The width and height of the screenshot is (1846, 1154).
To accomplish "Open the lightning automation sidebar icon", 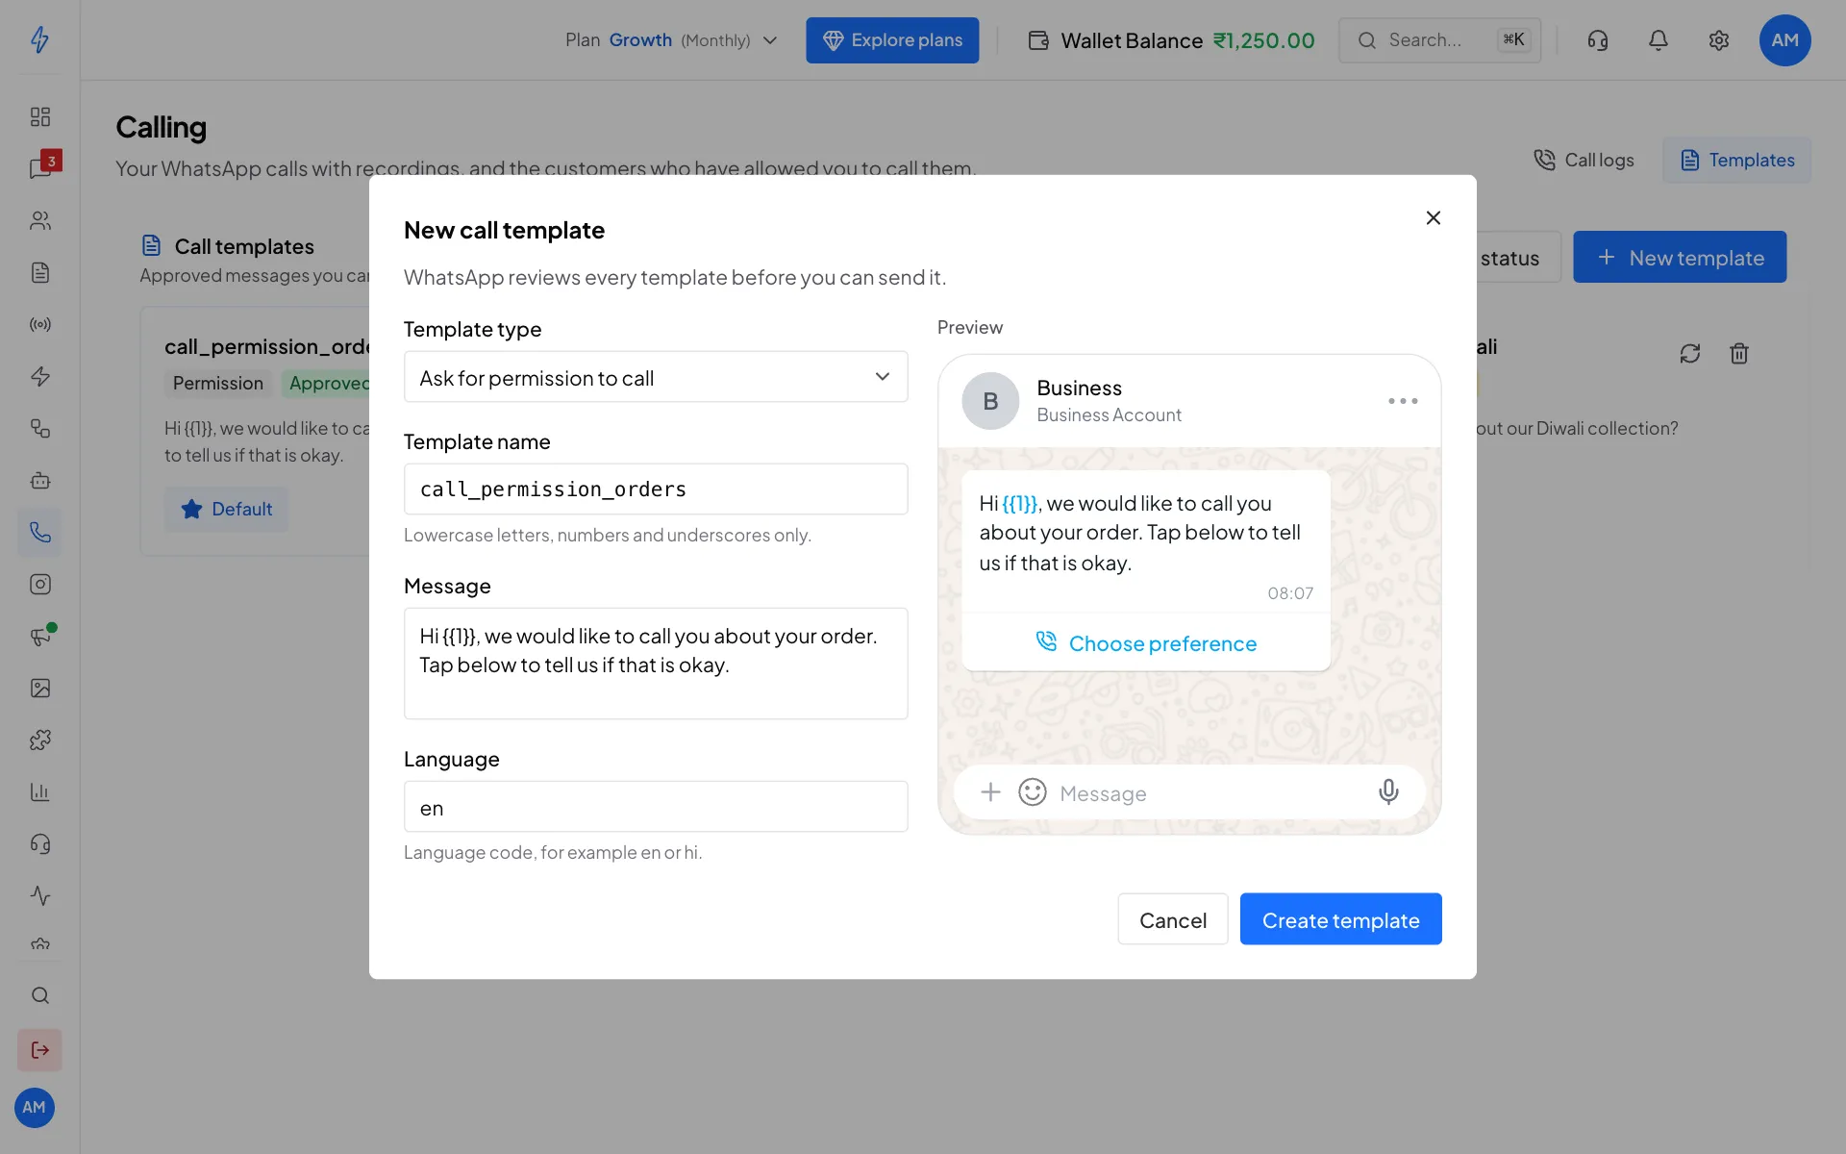I will point(40,377).
